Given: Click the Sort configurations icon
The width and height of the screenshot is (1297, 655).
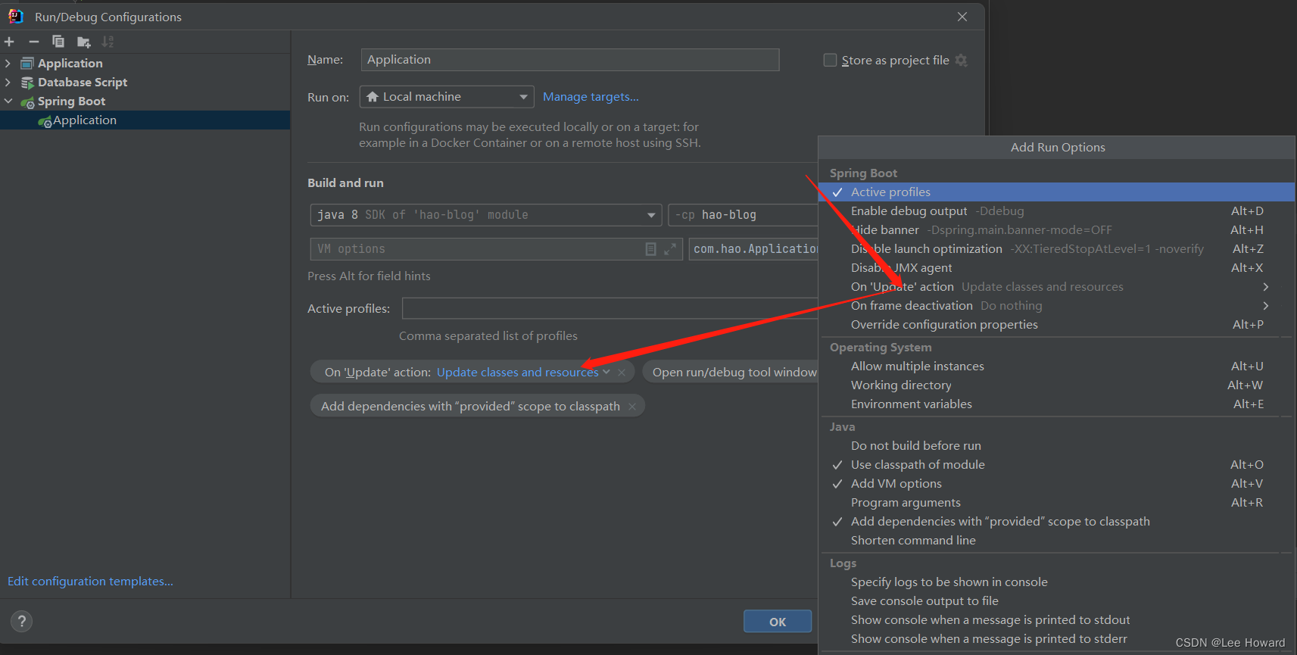Looking at the screenshot, I should (108, 42).
